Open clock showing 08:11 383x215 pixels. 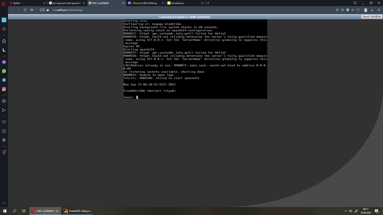tap(366, 211)
